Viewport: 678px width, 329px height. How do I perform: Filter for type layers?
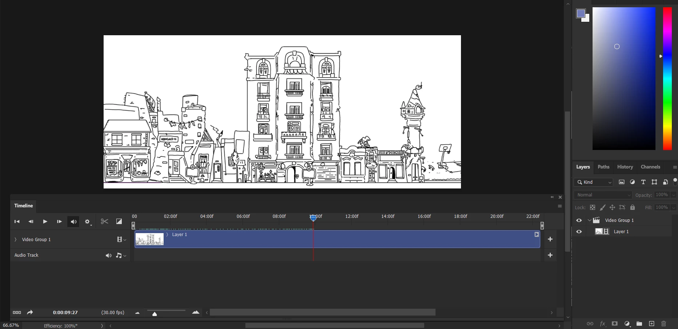click(643, 182)
